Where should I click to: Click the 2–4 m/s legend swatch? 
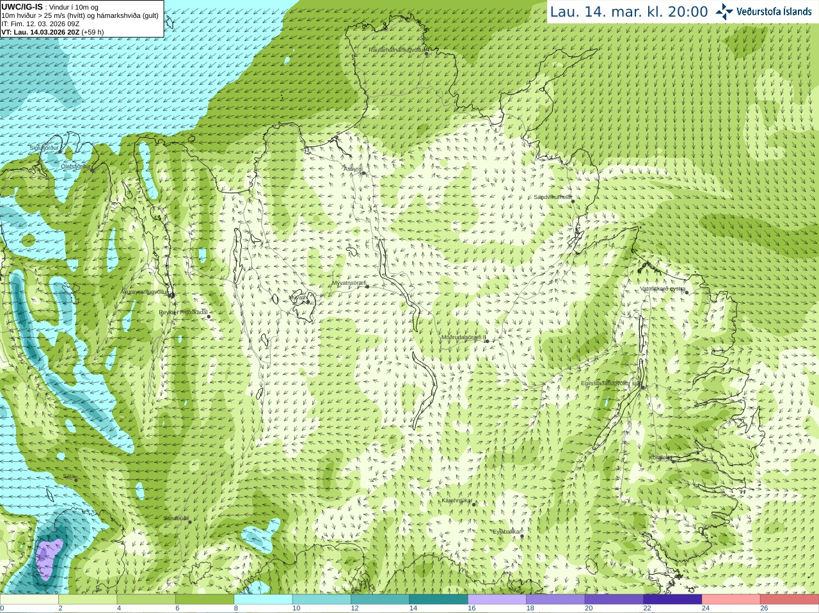[88, 600]
